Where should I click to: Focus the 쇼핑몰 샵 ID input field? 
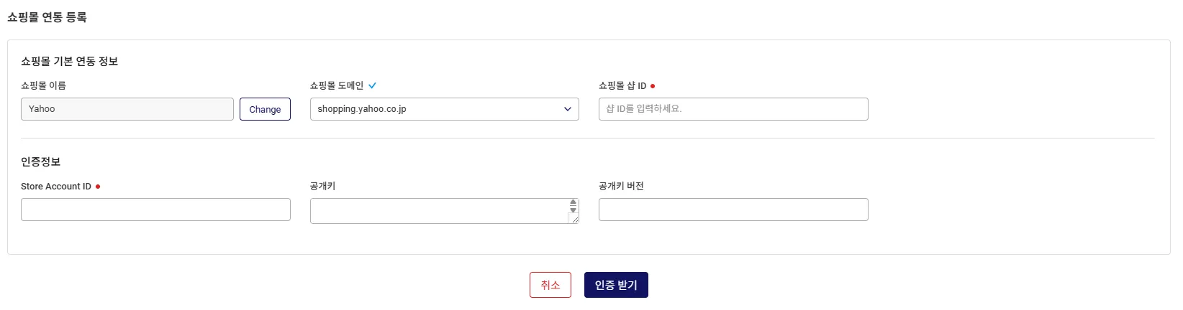click(x=733, y=109)
